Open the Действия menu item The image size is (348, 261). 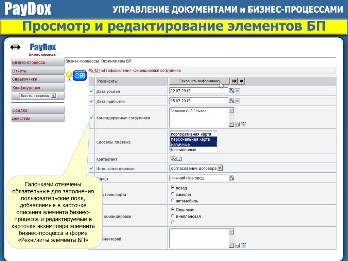click(x=38, y=118)
